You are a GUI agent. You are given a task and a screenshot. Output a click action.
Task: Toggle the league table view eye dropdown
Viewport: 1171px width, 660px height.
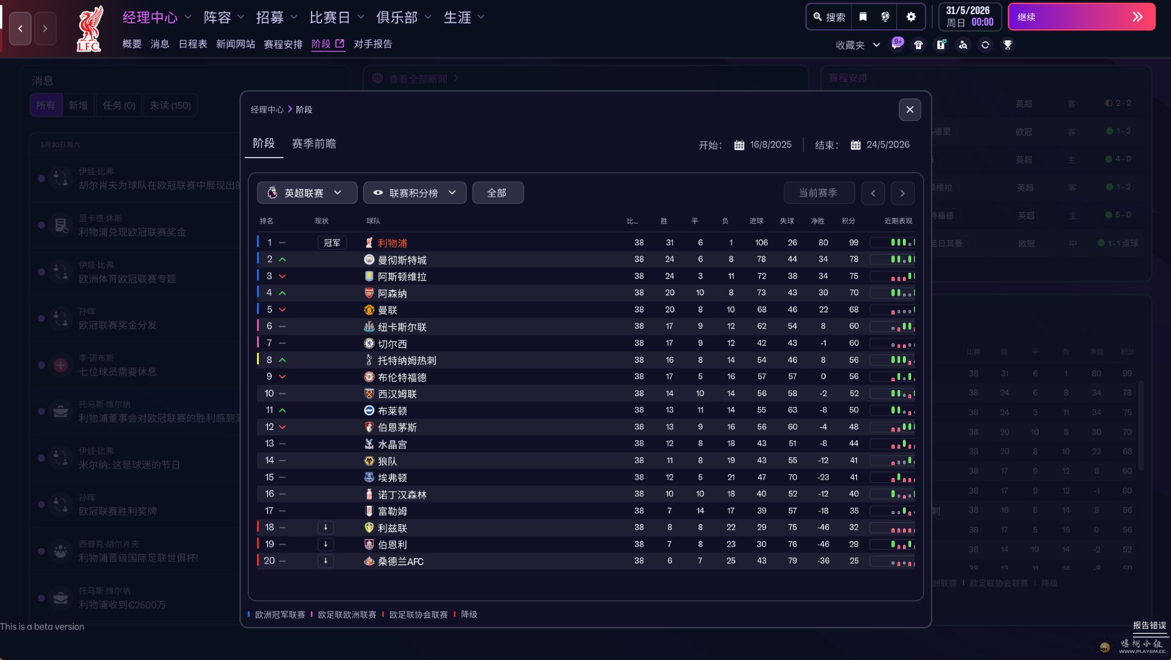point(415,193)
